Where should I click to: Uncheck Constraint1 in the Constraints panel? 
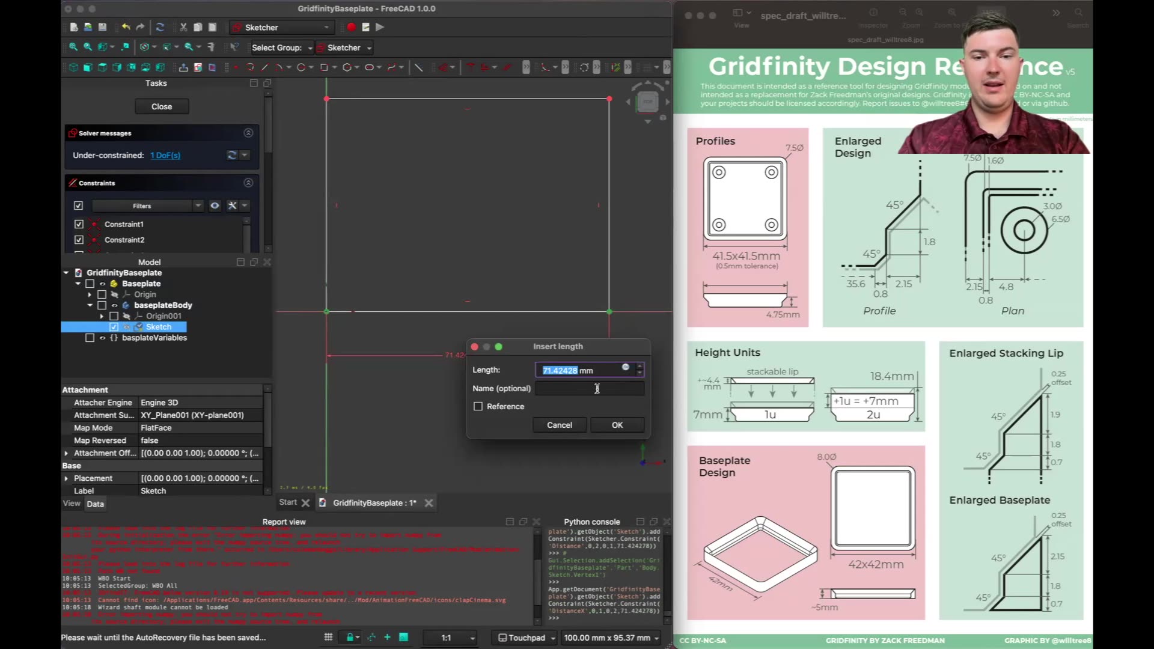coord(79,224)
